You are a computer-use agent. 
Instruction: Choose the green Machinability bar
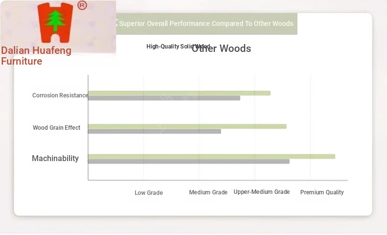pyautogui.click(x=211, y=156)
